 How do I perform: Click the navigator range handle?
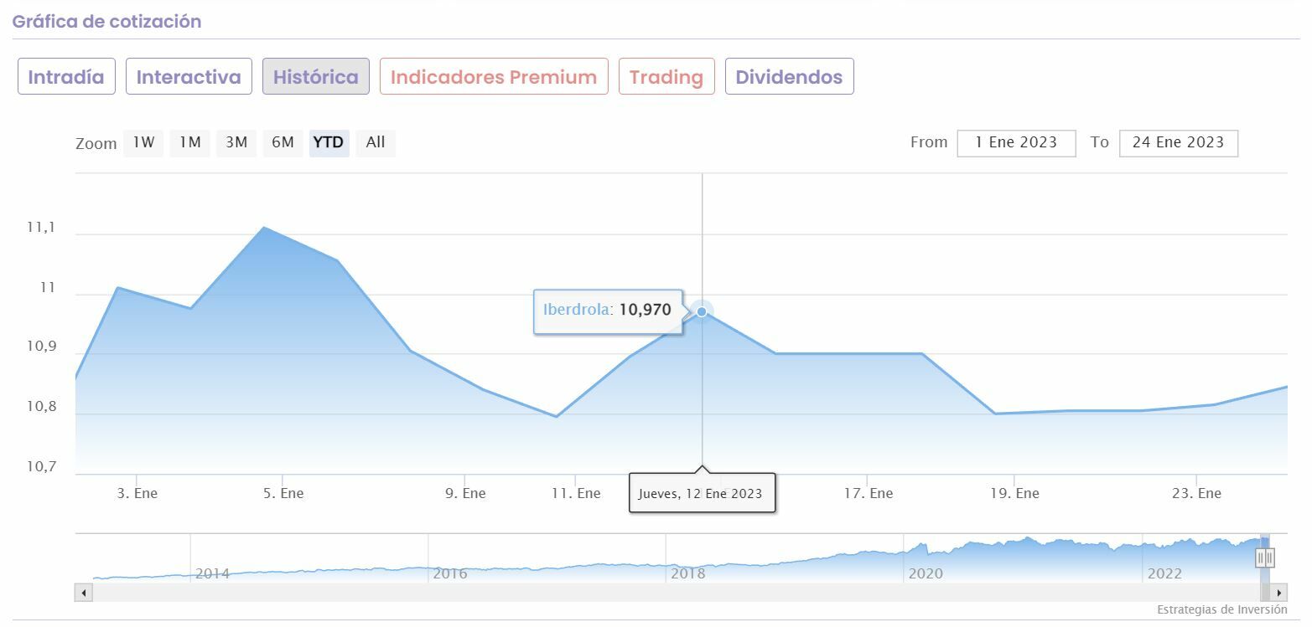point(1265,558)
